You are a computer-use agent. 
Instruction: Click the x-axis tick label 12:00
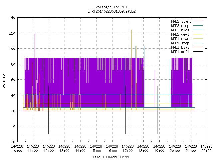[49, 151]
